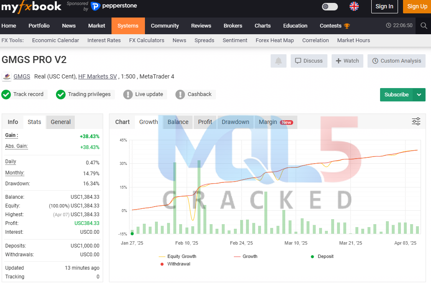Click the Subscribe button
Viewport: 431px width, 283px height.
(396, 94)
